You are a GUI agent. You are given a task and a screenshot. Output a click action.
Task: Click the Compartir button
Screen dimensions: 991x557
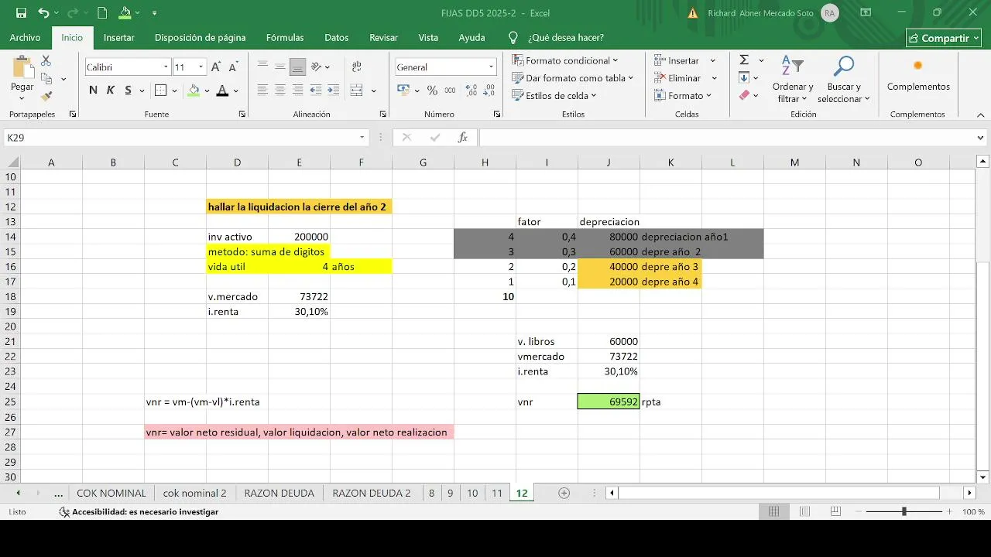coord(943,38)
